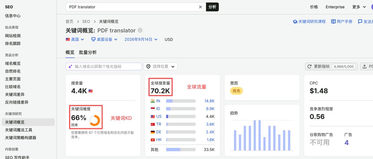Click the 更新指标 refresh button
373x159 pixels.
[332, 67]
